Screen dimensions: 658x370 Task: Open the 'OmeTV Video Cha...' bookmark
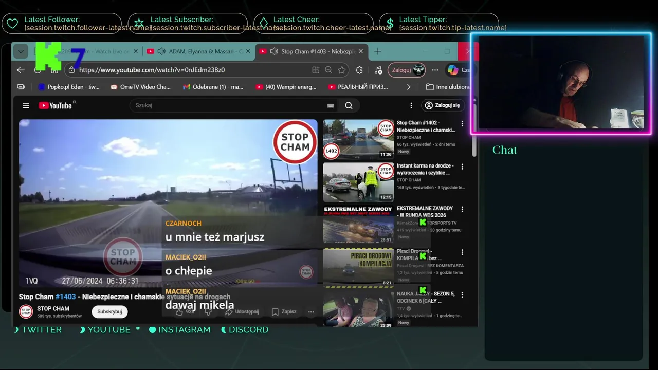[141, 87]
